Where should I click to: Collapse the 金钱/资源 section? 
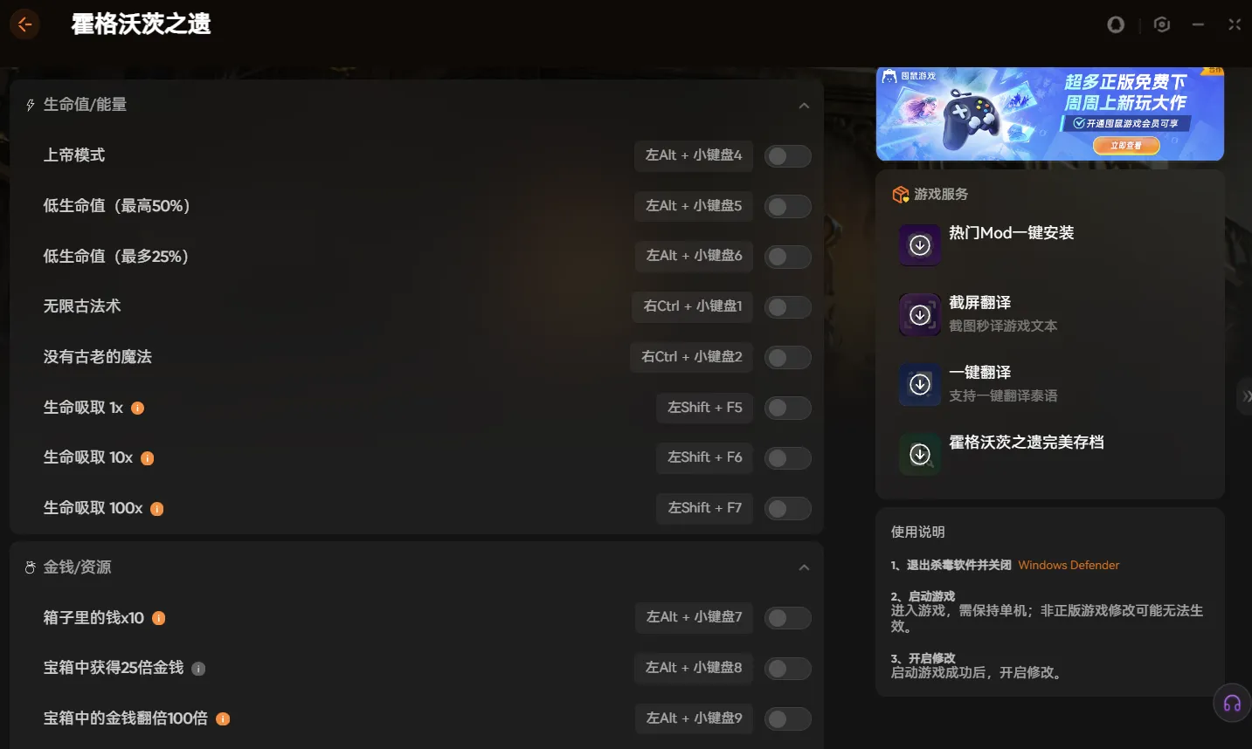(x=804, y=567)
